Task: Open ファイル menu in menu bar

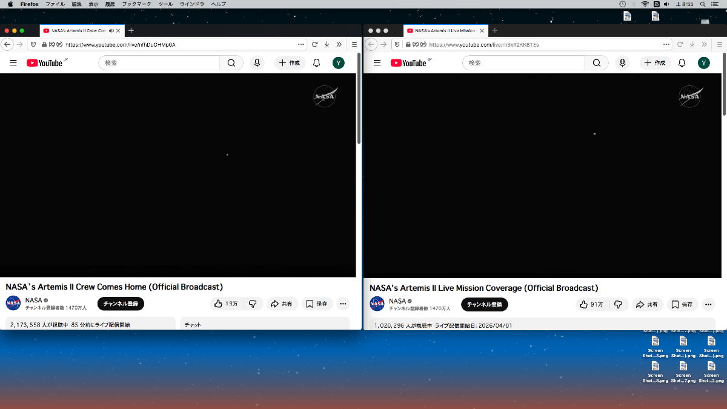Action: pos(55,4)
